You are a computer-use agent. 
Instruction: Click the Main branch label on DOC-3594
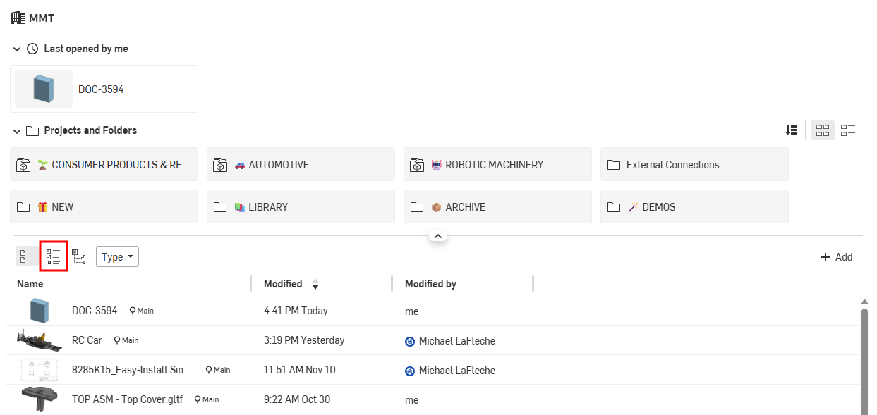141,310
